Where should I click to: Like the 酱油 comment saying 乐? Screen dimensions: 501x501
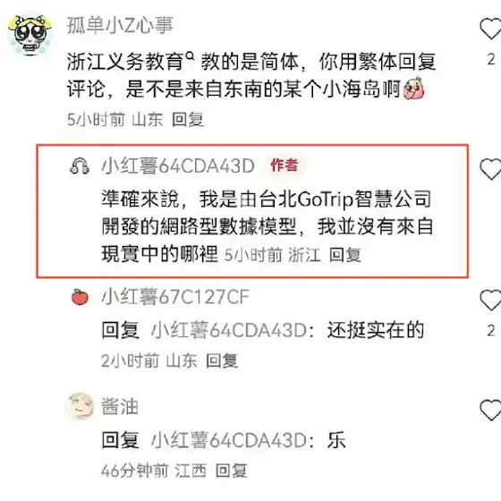pos(490,410)
